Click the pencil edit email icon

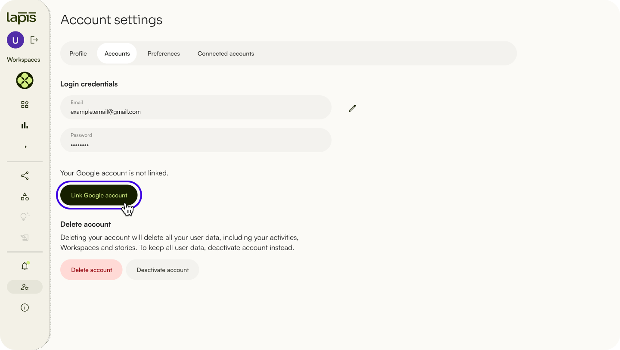pos(353,108)
